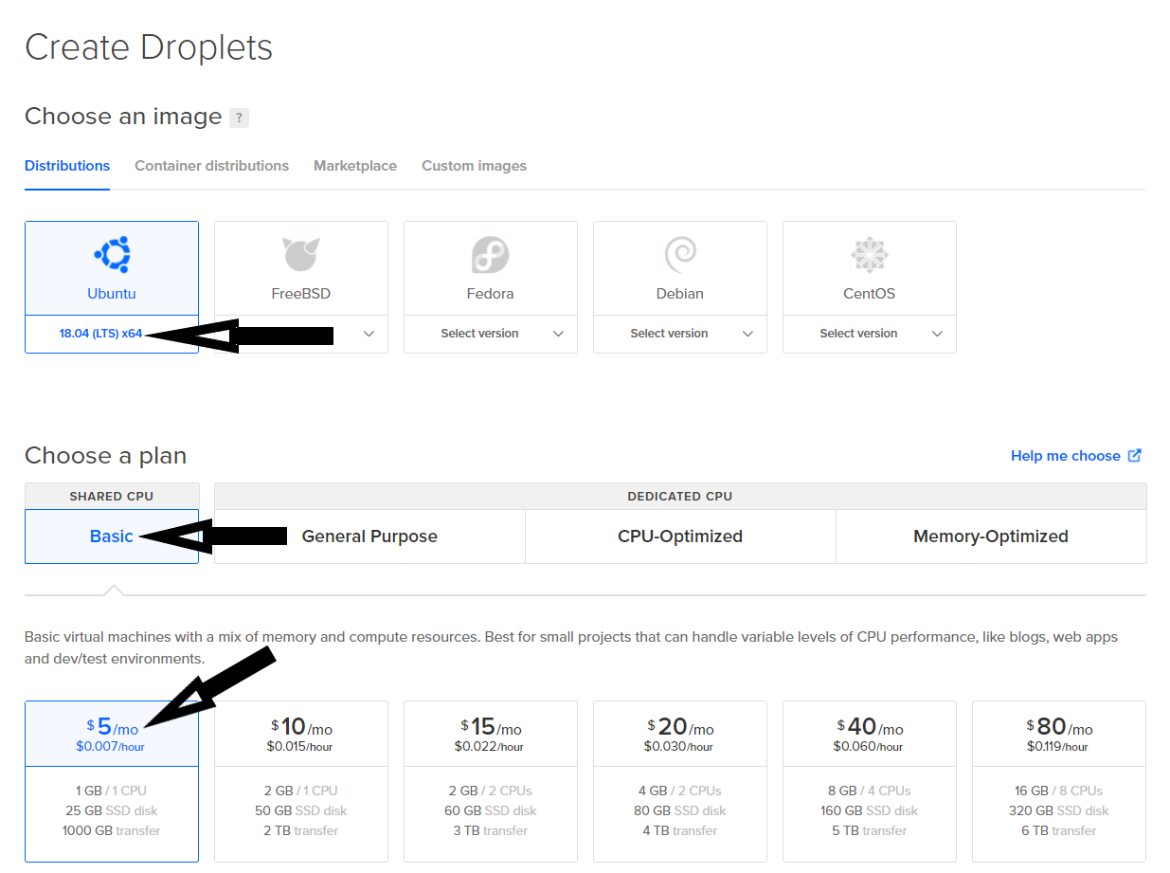Select the $5/mo Basic plan
Image resolution: width=1170 pixels, height=873 pixels.
pos(112,782)
